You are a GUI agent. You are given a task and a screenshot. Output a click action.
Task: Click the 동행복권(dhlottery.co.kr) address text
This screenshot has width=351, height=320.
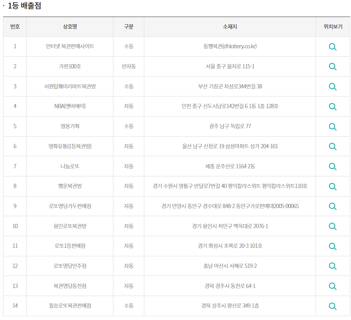point(230,46)
